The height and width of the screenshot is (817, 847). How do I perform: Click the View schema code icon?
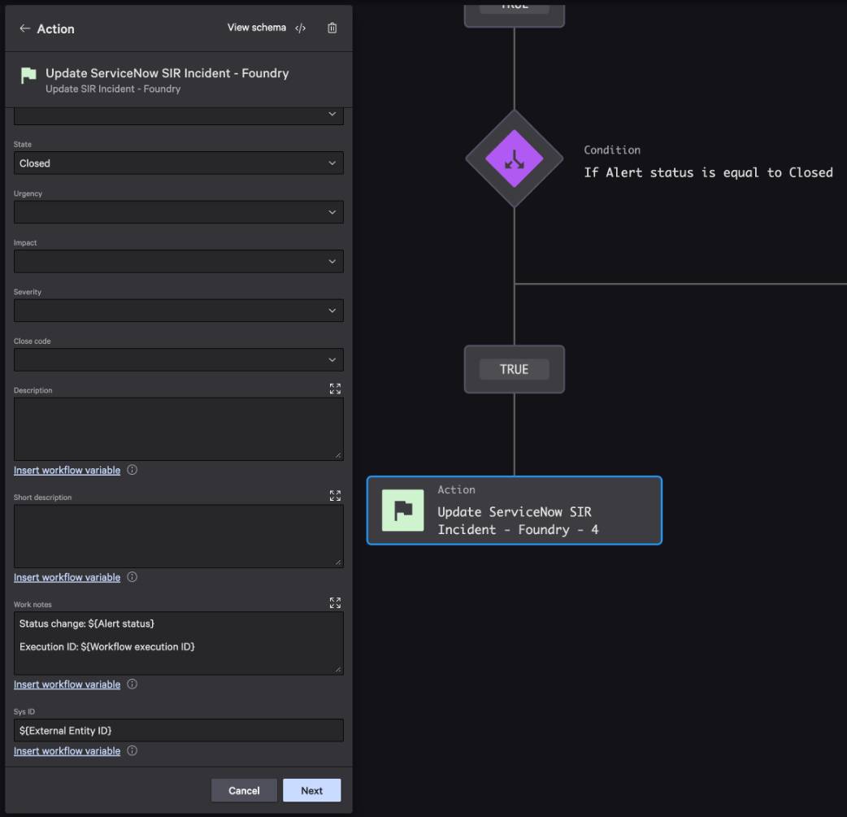click(x=300, y=28)
